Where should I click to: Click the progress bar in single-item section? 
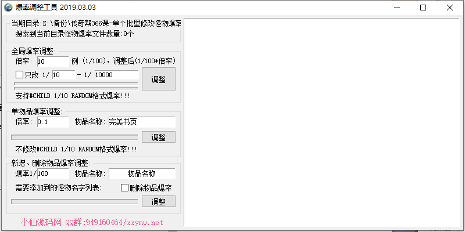tap(75, 137)
